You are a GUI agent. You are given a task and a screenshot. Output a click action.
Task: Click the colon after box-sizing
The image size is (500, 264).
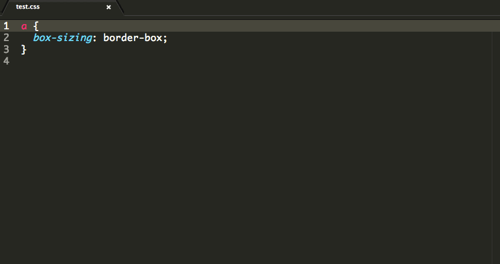point(94,39)
